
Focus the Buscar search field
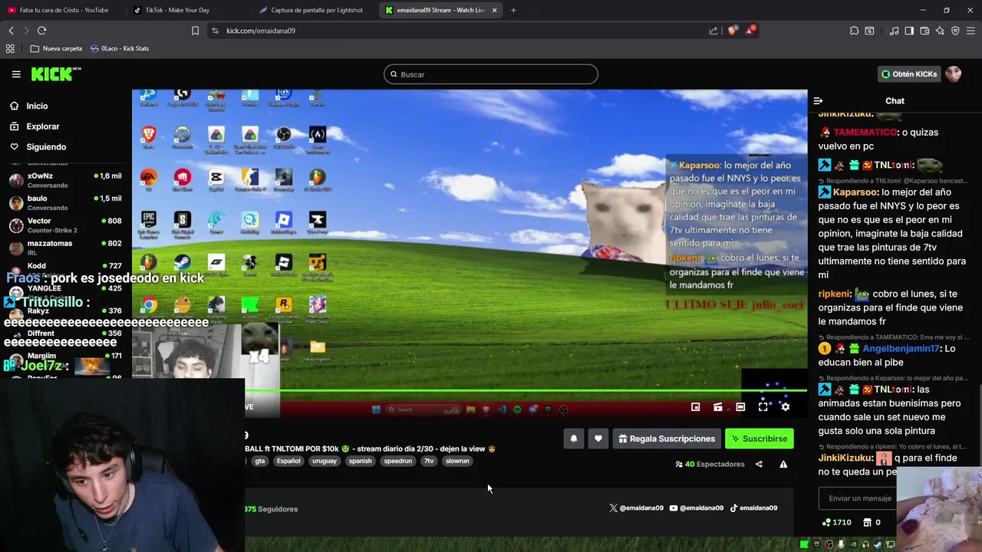tap(491, 74)
